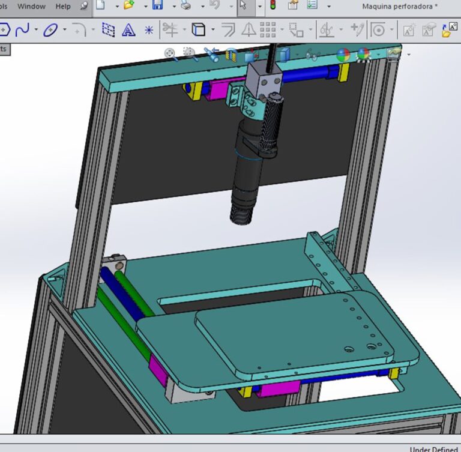461x452 pixels.
Task: Select the Sketch Text tool
Action: coord(128,29)
